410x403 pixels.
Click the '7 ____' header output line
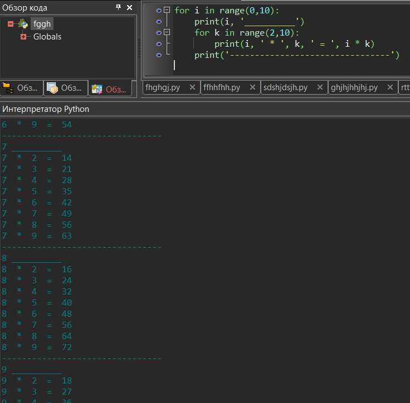tap(32, 147)
